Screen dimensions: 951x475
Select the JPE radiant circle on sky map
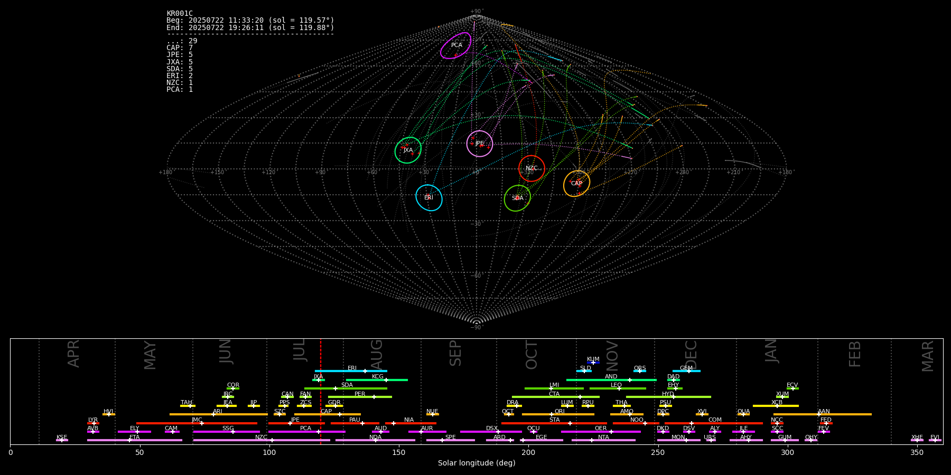tap(480, 144)
